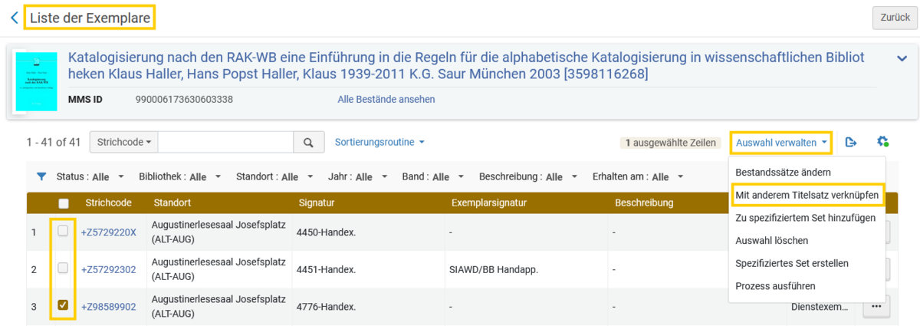Click the Beschreibung column header
Image resolution: width=920 pixels, height=326 pixels.
(644, 203)
